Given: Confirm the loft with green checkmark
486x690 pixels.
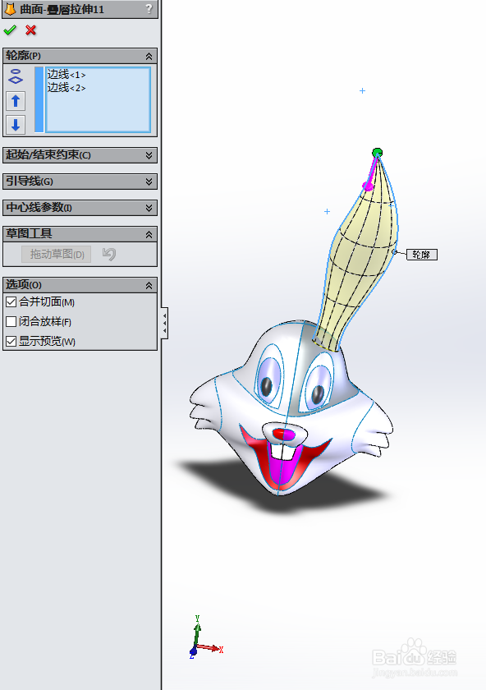Looking at the screenshot, I should click(10, 30).
